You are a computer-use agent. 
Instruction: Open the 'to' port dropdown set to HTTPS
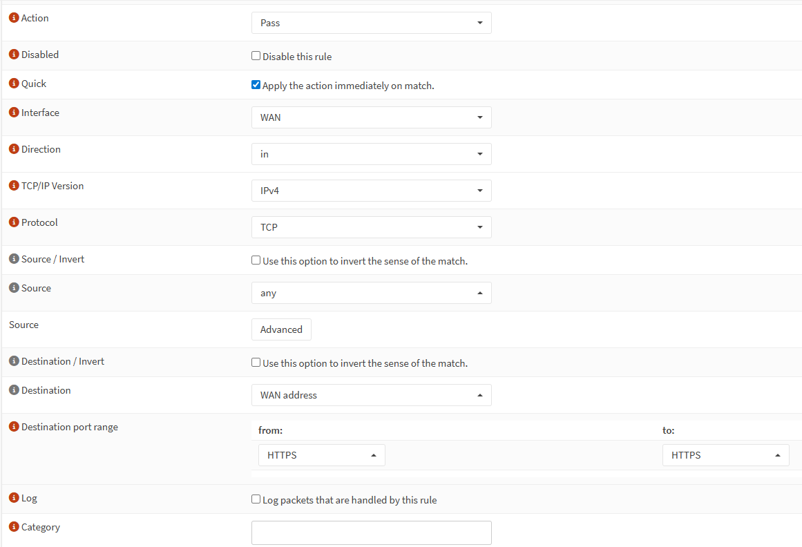point(725,455)
